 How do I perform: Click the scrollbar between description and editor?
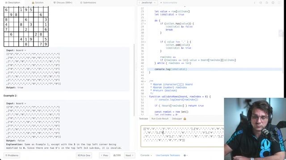[x=135, y=80]
